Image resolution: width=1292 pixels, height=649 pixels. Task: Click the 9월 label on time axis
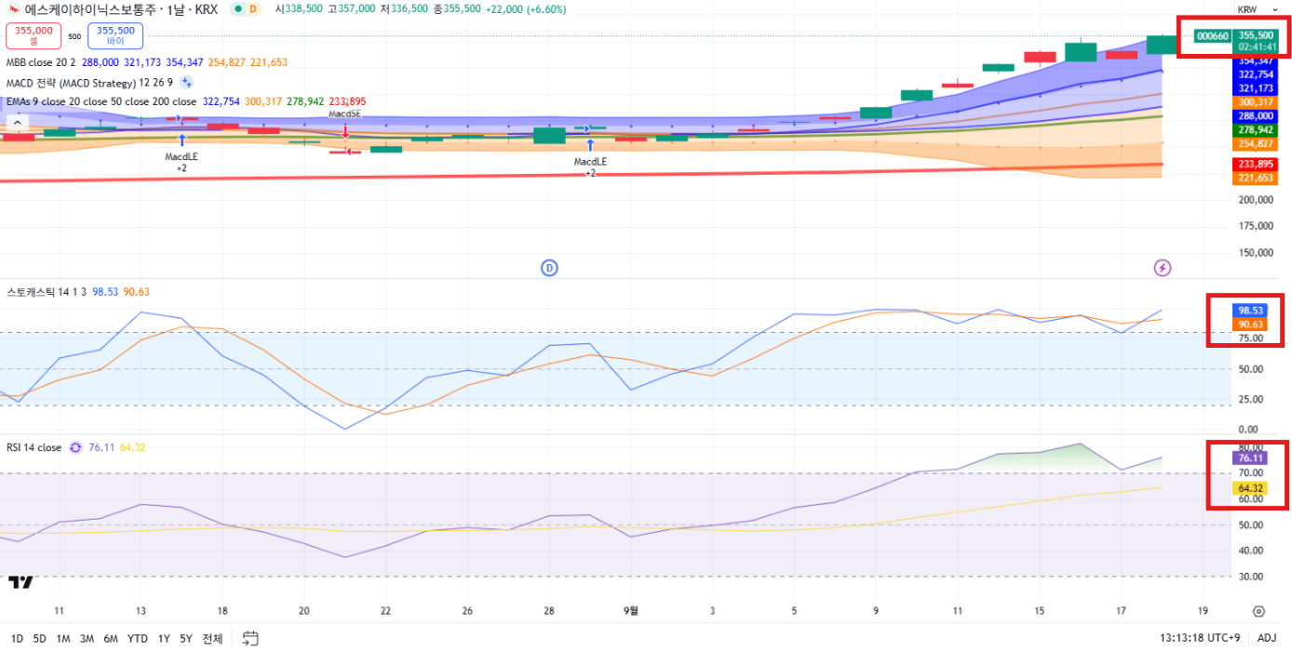pos(632,611)
